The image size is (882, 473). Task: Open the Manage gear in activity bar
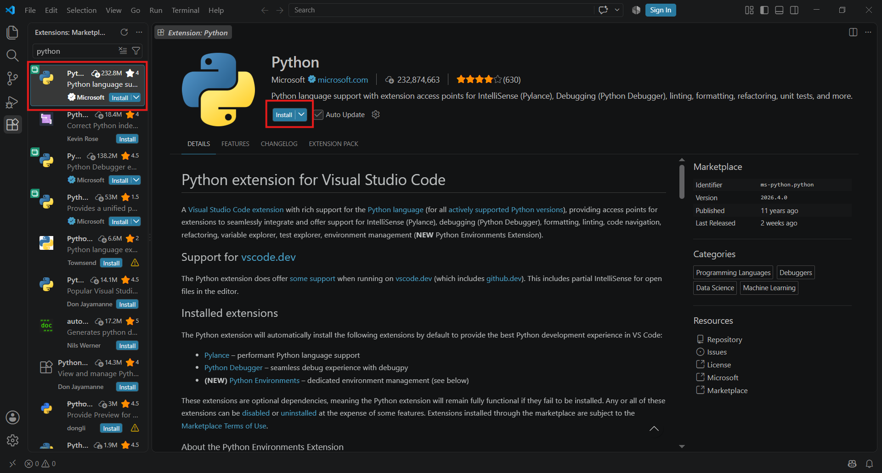(12, 440)
